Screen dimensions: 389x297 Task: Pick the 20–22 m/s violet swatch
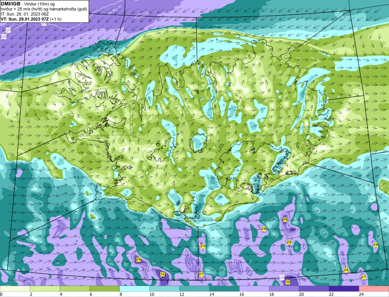pyautogui.click(x=314, y=288)
